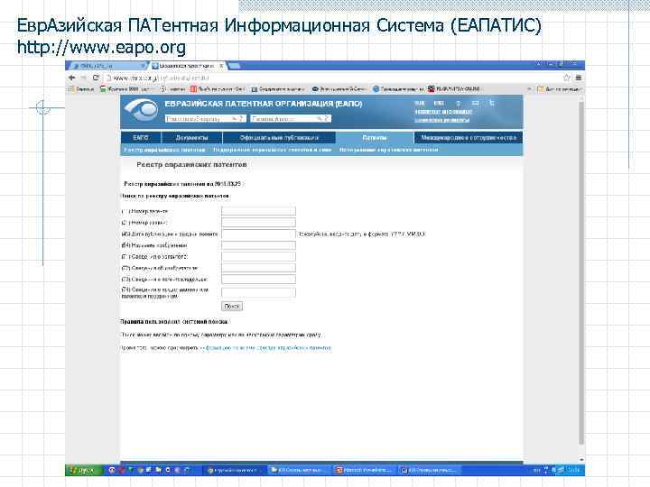This screenshot has height=487, width=650.
Task: Click the patent attorney input field (74)
Action: 259,293
